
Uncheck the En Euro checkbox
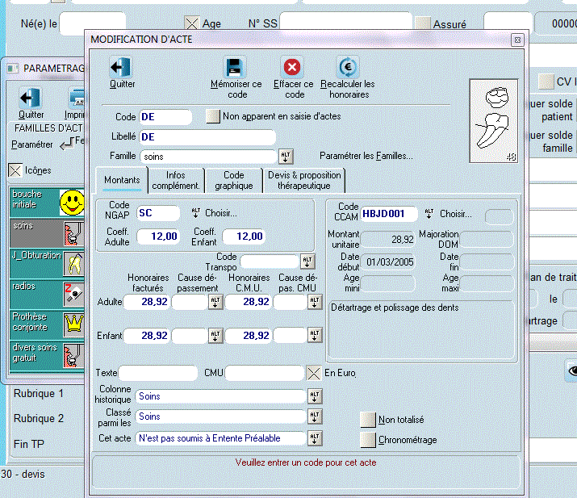click(x=314, y=373)
